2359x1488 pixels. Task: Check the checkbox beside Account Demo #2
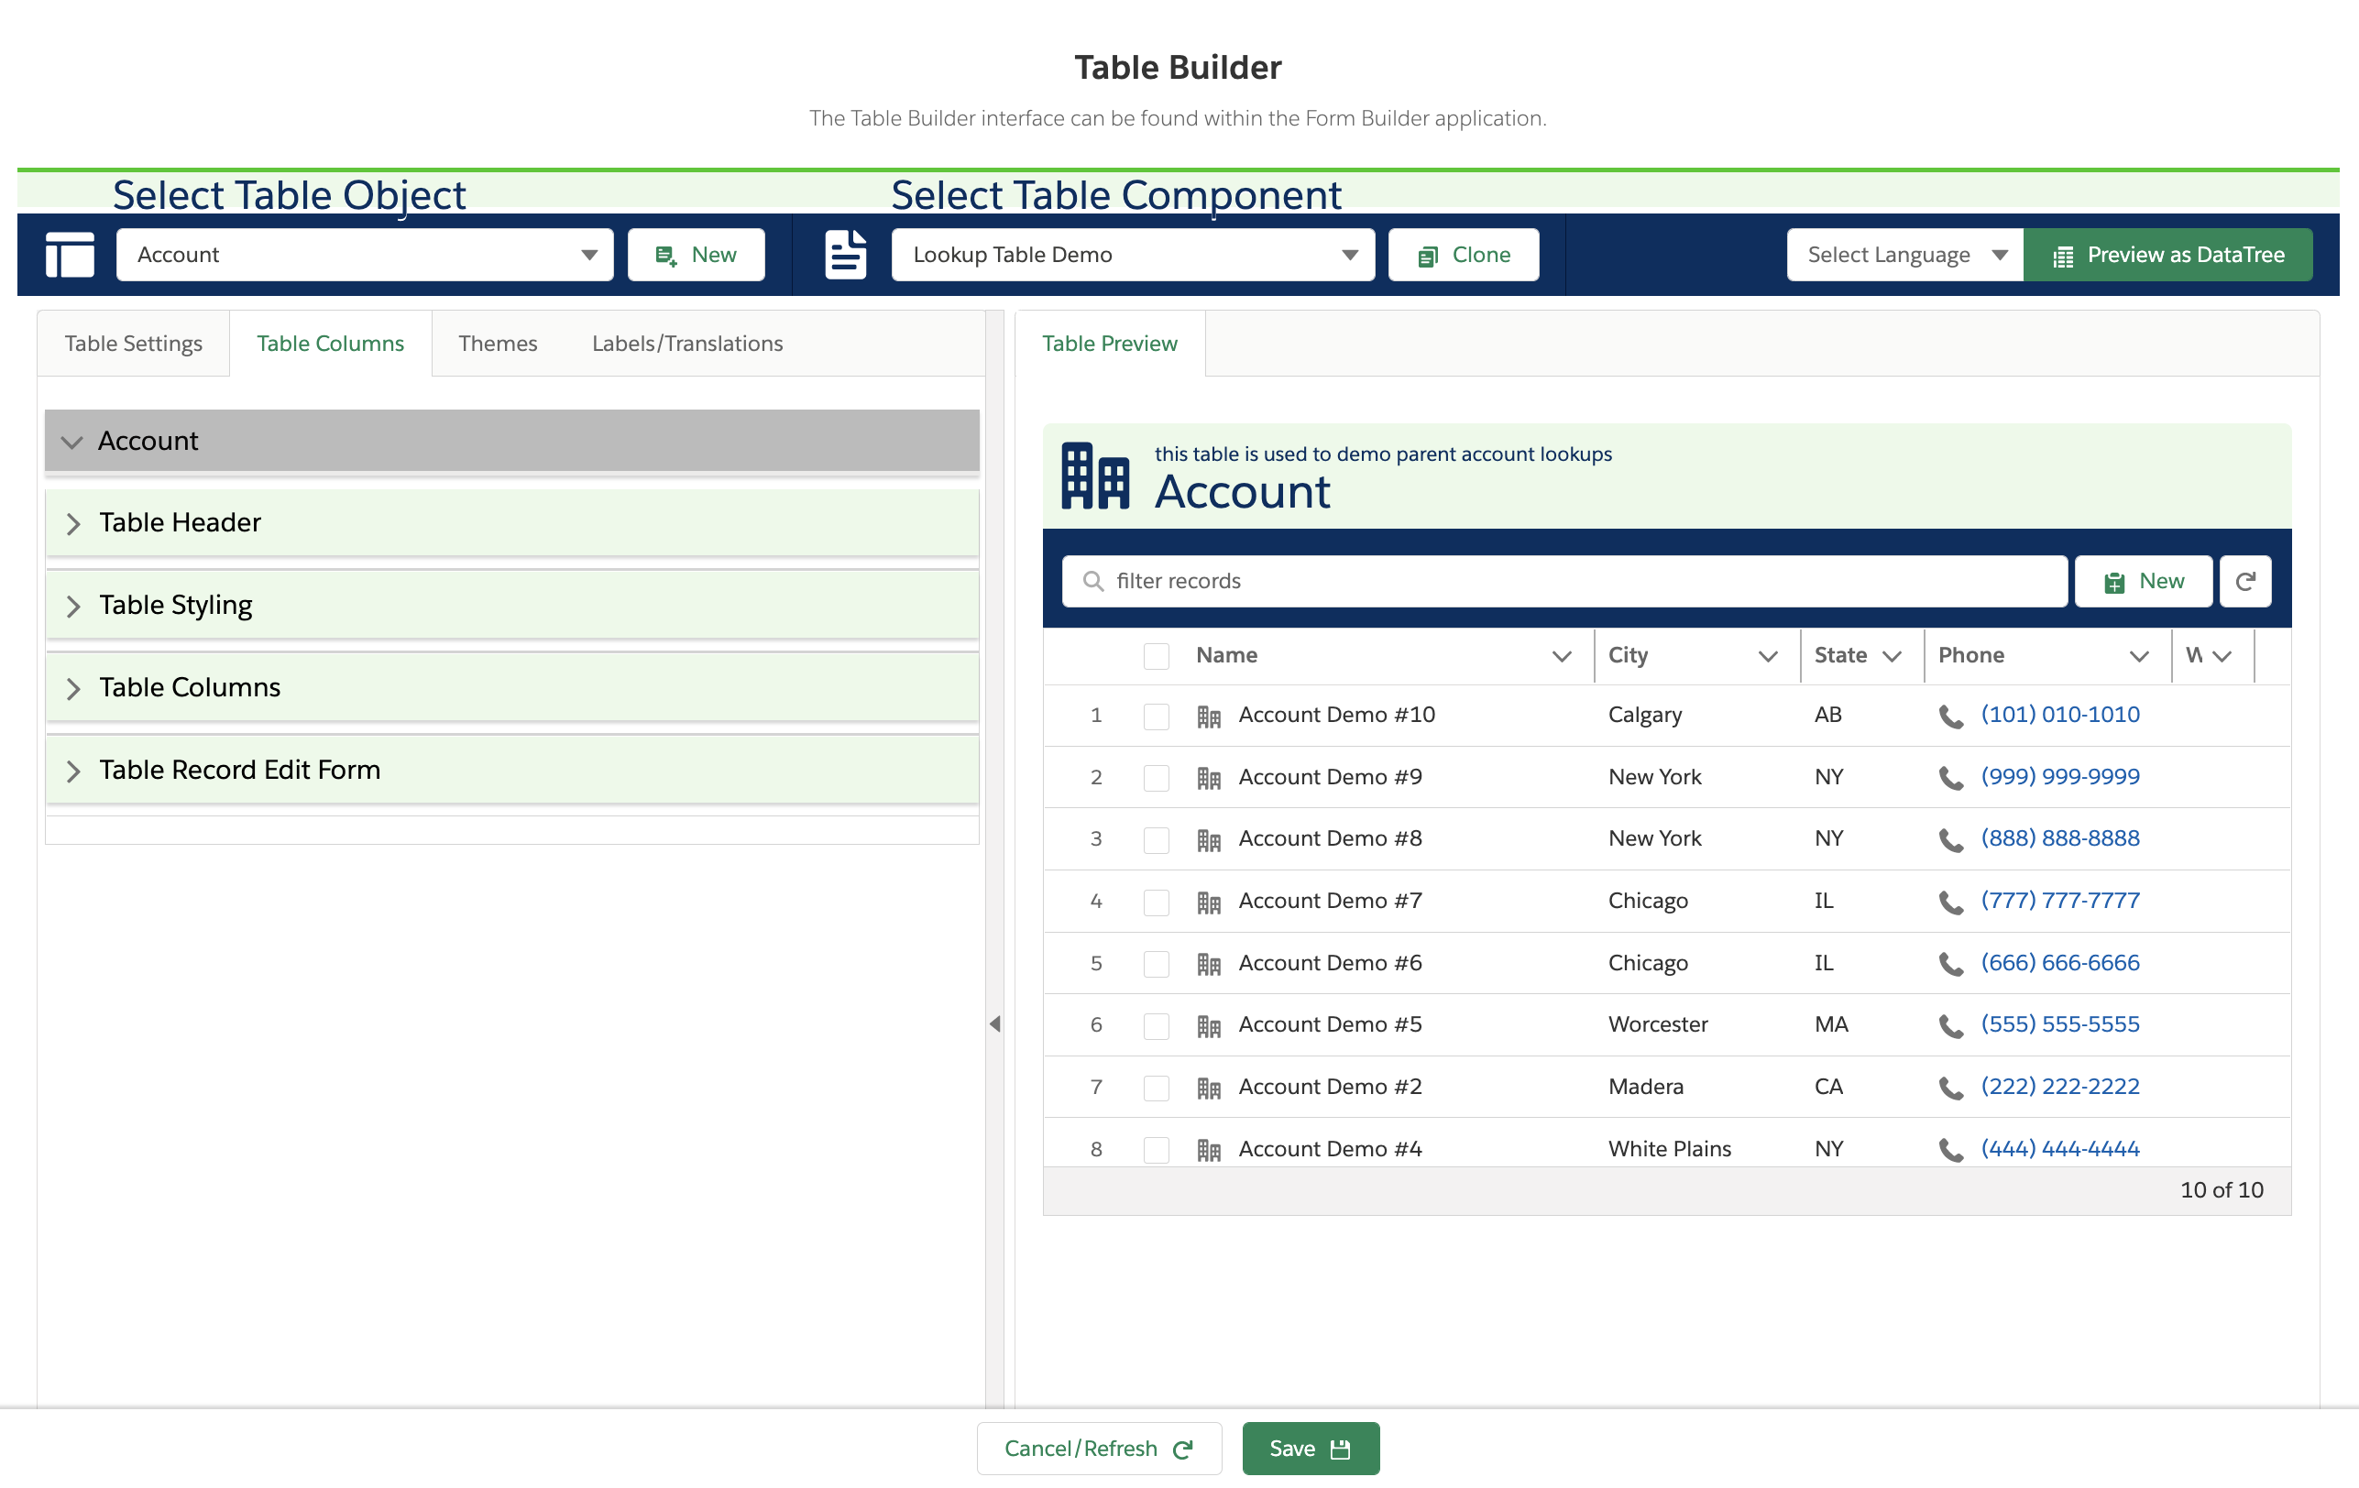point(1156,1088)
